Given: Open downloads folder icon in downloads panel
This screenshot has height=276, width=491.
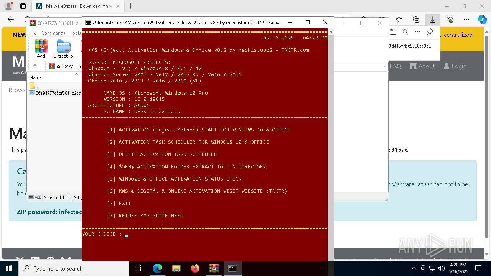Looking at the screenshot, I should [x=393, y=32].
